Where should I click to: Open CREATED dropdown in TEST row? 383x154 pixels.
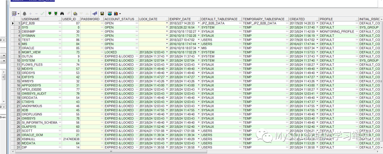coord(317,40)
